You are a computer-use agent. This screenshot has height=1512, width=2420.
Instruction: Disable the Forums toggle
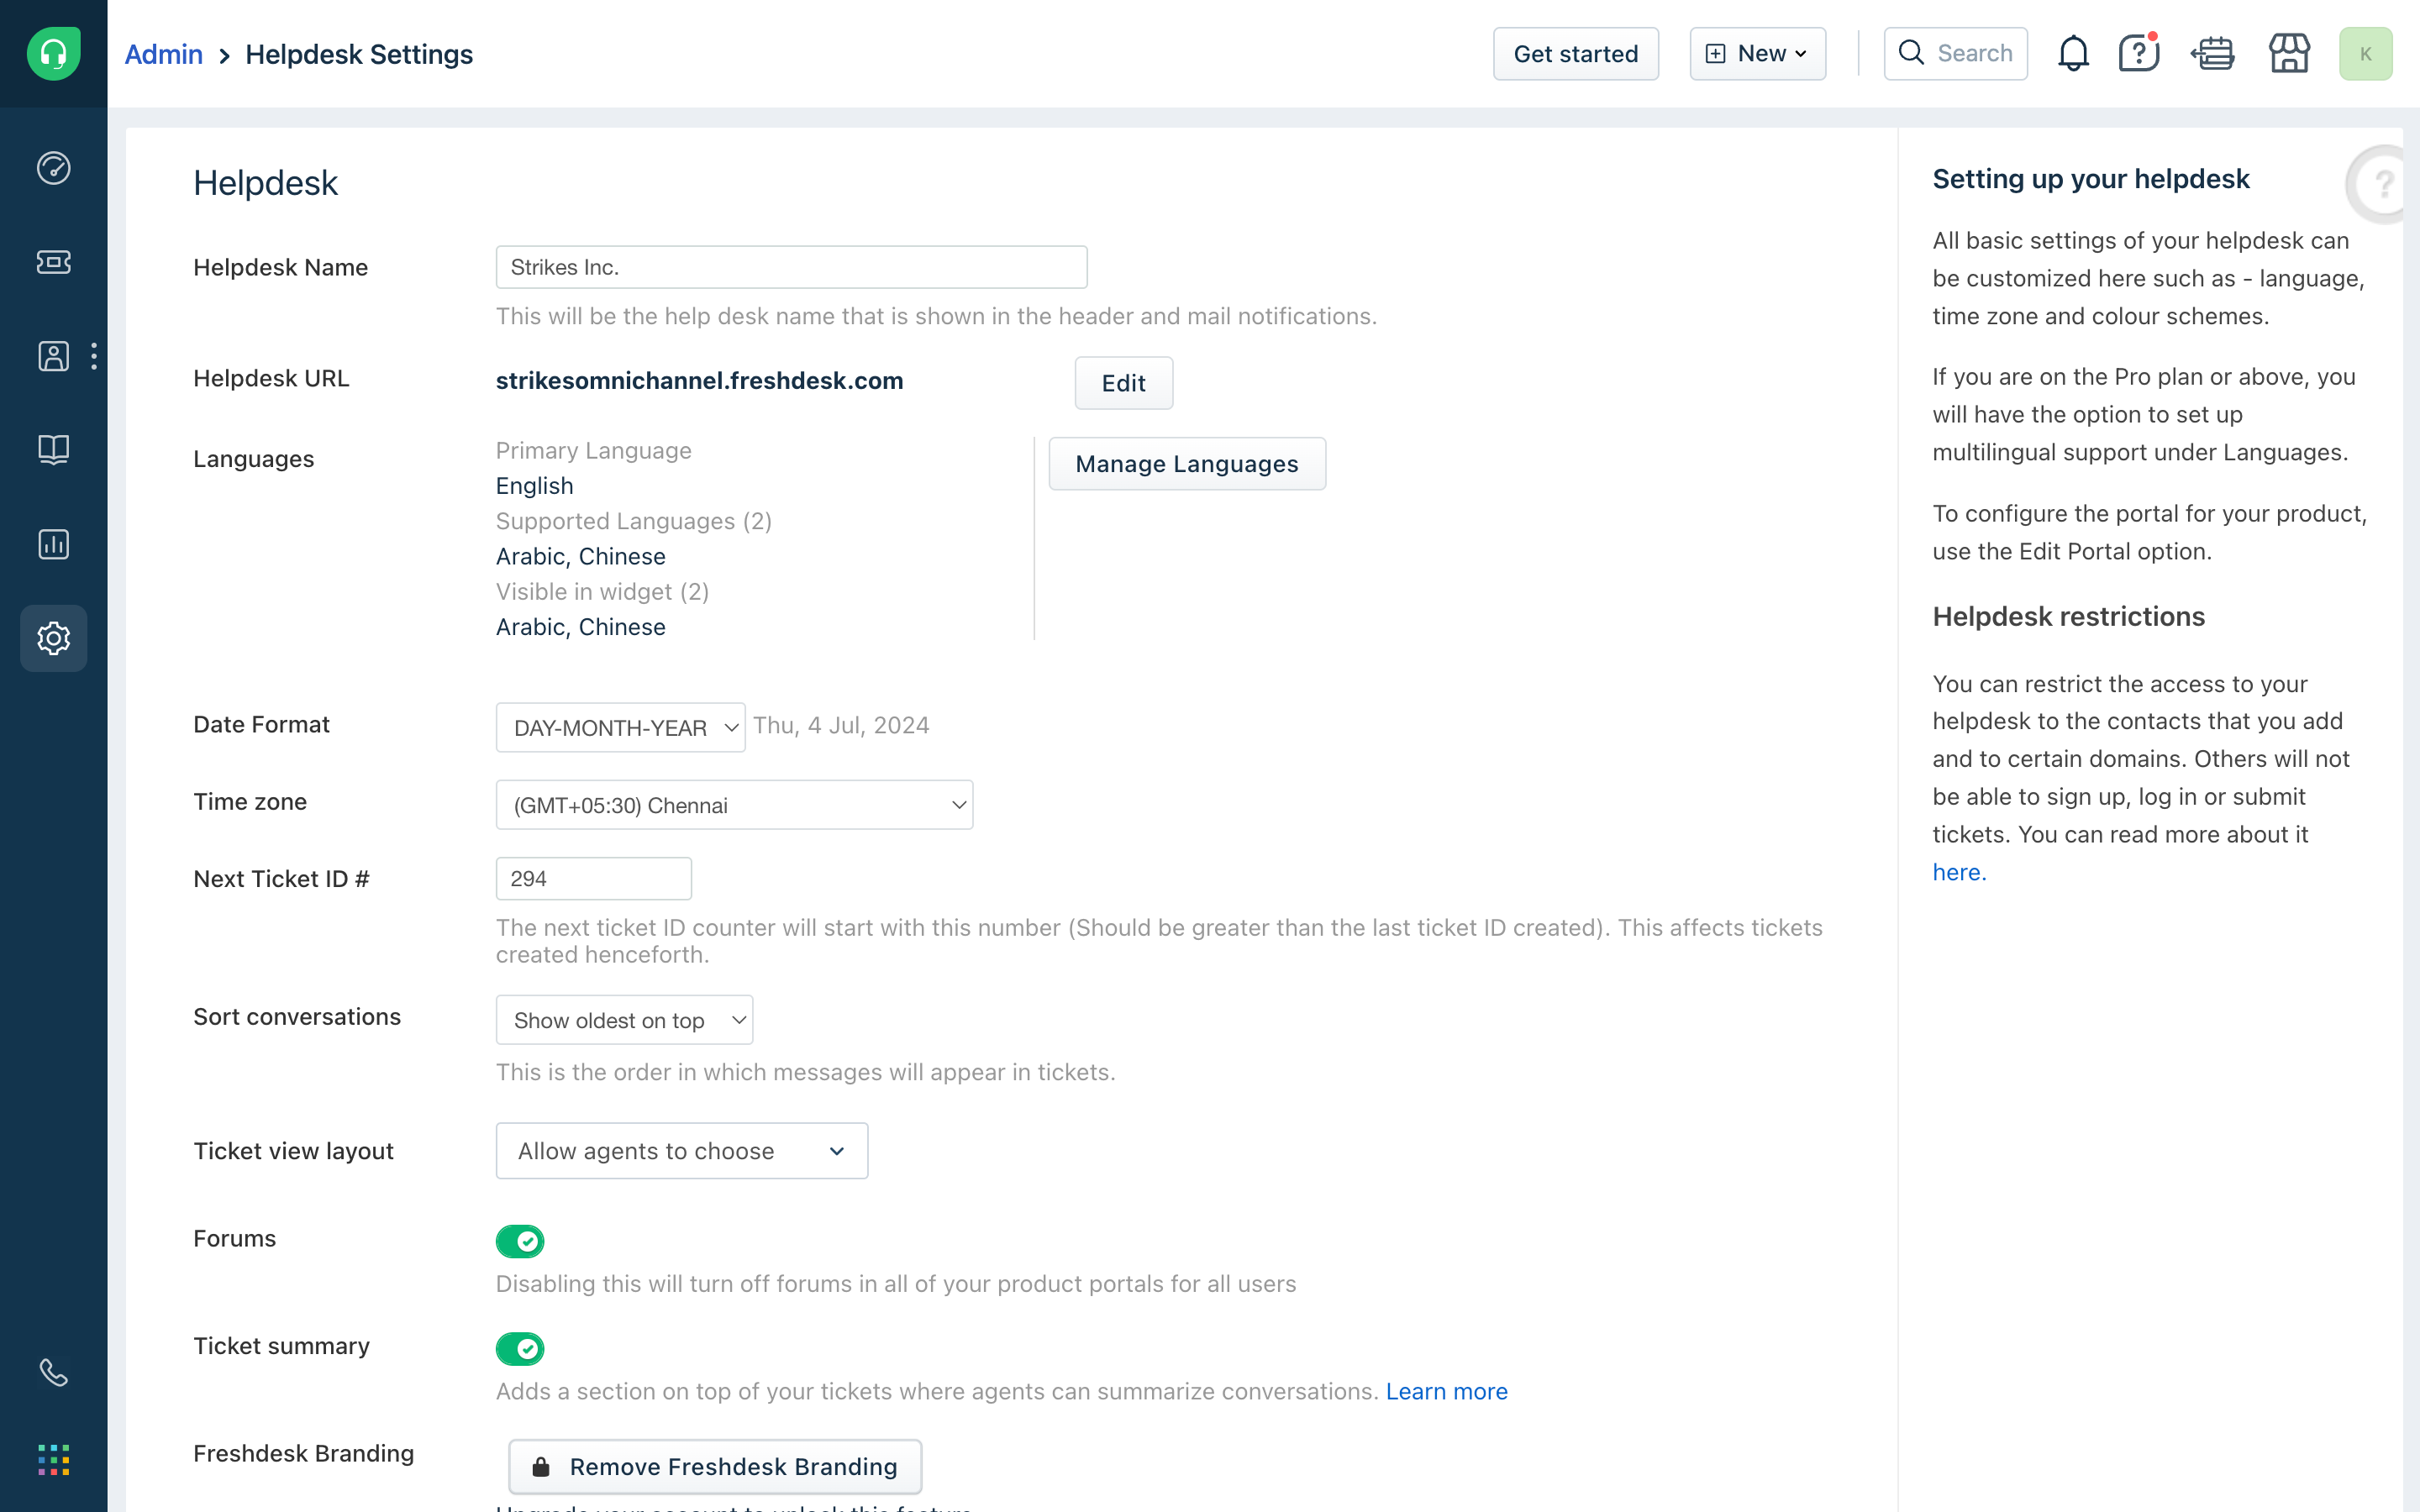tap(520, 1241)
